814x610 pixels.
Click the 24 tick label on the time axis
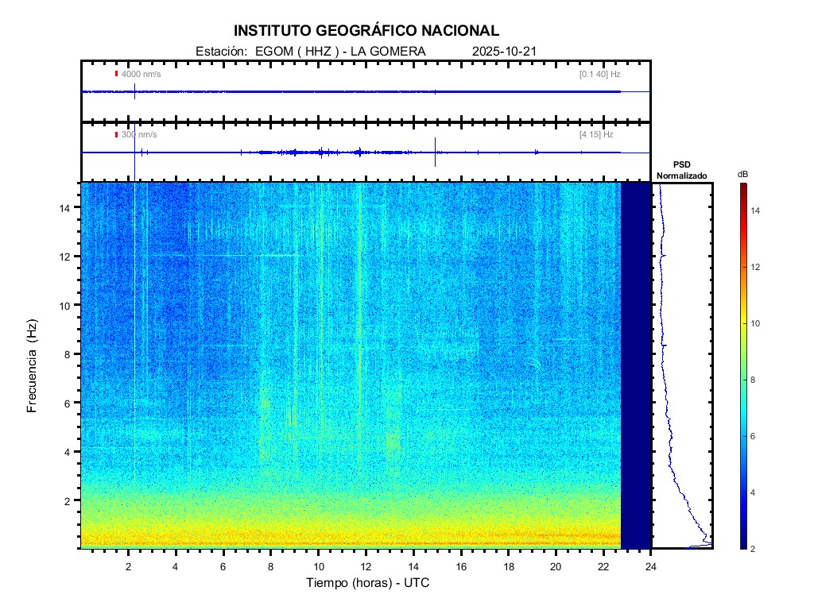[x=651, y=566]
